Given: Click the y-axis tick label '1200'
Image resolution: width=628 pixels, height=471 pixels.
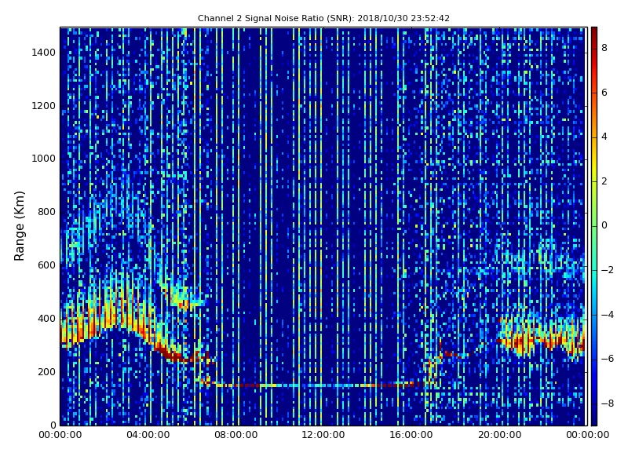Looking at the screenshot, I should pyautogui.click(x=44, y=106).
